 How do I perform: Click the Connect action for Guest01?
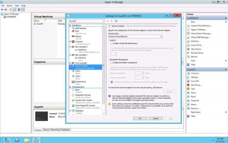click(x=195, y=73)
